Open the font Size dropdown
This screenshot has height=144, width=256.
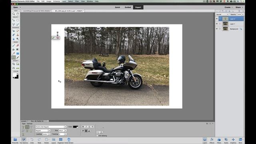[x=66, y=130]
